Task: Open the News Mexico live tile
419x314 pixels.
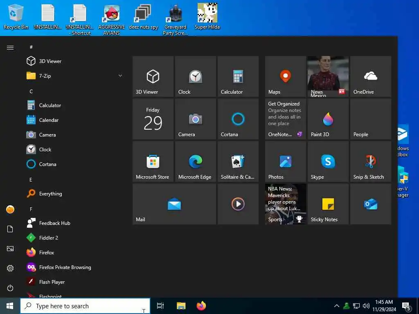Action: (x=328, y=76)
